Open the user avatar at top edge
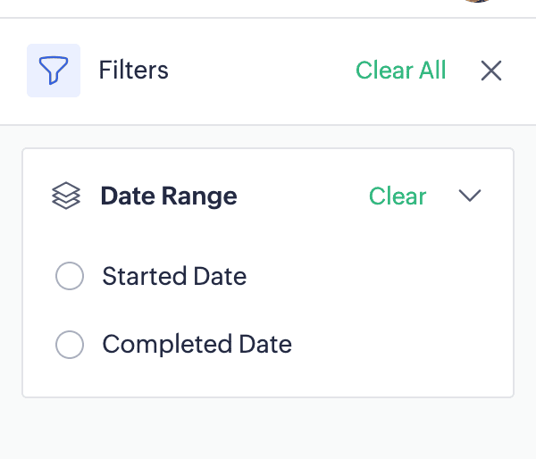The height and width of the screenshot is (459, 536). tap(478, 2)
